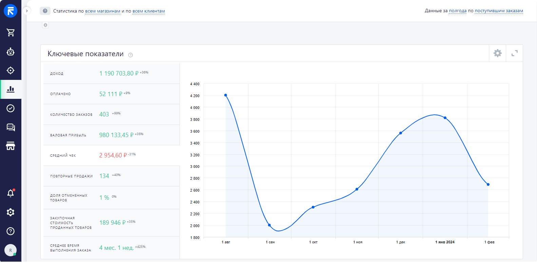This screenshot has width=537, height=263.
Task: Open the user profile avatar
Action: [11, 250]
